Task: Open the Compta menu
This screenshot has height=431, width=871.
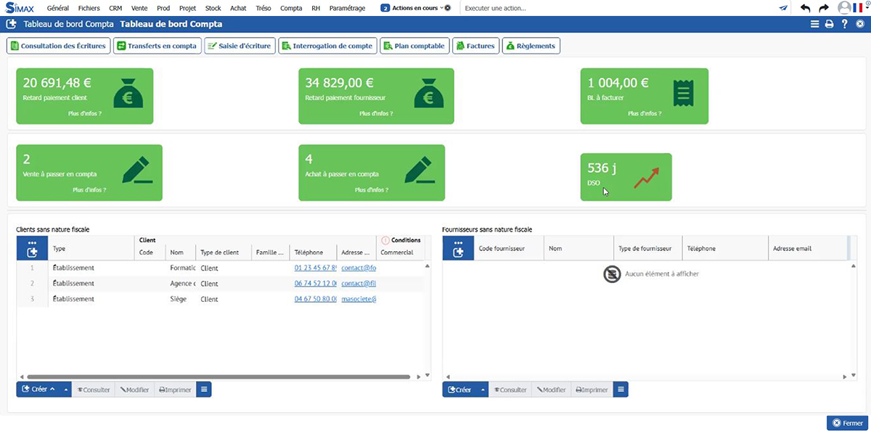Action: [x=291, y=8]
